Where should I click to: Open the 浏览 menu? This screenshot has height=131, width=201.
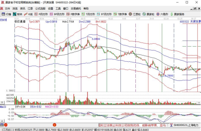coord(15,9)
